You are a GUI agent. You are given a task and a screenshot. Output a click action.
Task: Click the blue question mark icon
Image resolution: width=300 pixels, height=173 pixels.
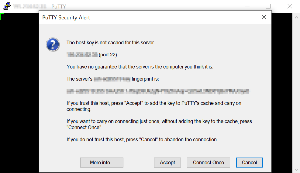coord(53,45)
